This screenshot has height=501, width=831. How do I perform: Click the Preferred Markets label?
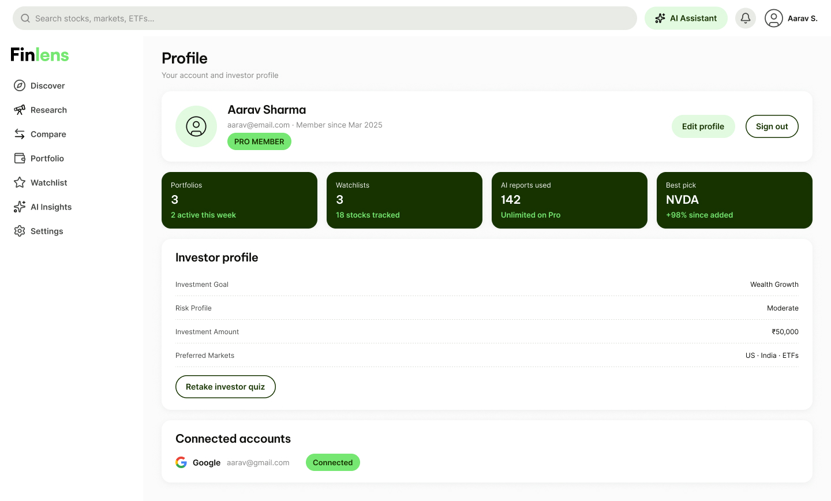[205, 356]
